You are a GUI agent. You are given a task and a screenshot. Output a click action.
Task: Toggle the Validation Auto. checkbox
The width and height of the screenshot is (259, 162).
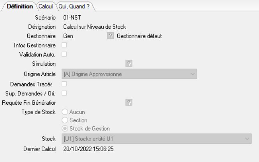click(x=64, y=54)
